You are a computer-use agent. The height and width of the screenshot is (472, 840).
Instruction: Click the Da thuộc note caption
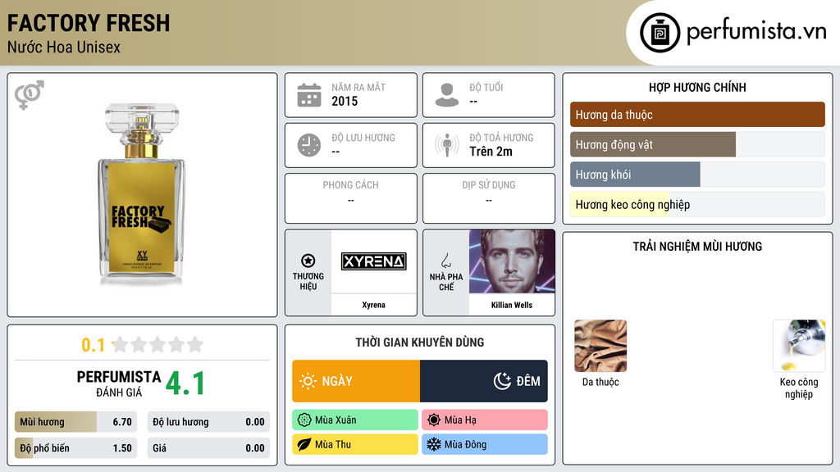[600, 382]
